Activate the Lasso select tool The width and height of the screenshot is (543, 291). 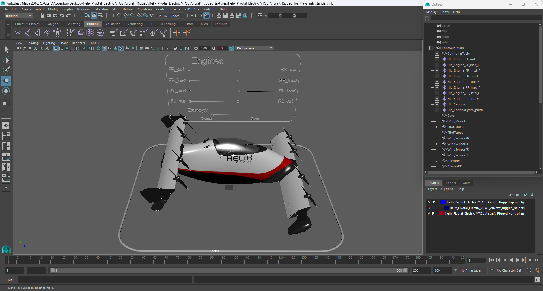point(6,60)
